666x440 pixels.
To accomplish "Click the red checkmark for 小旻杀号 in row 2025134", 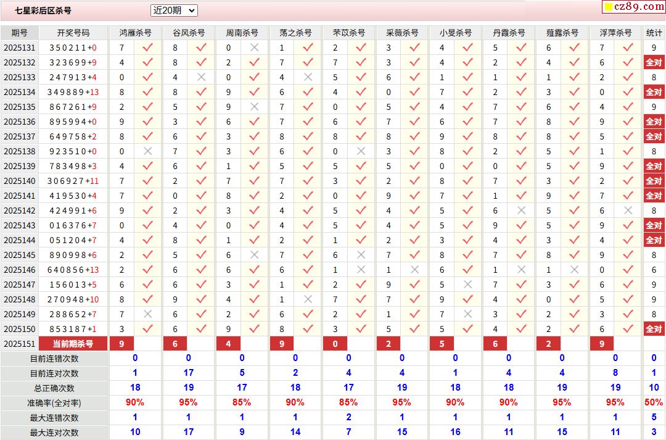I will pyautogui.click(x=467, y=92).
